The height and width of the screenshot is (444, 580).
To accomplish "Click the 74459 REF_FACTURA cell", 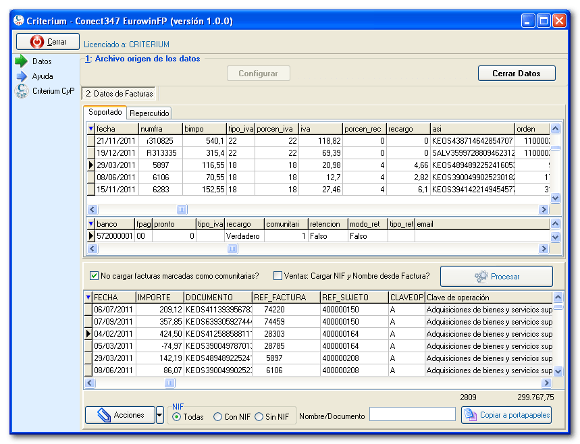I will coord(286,322).
